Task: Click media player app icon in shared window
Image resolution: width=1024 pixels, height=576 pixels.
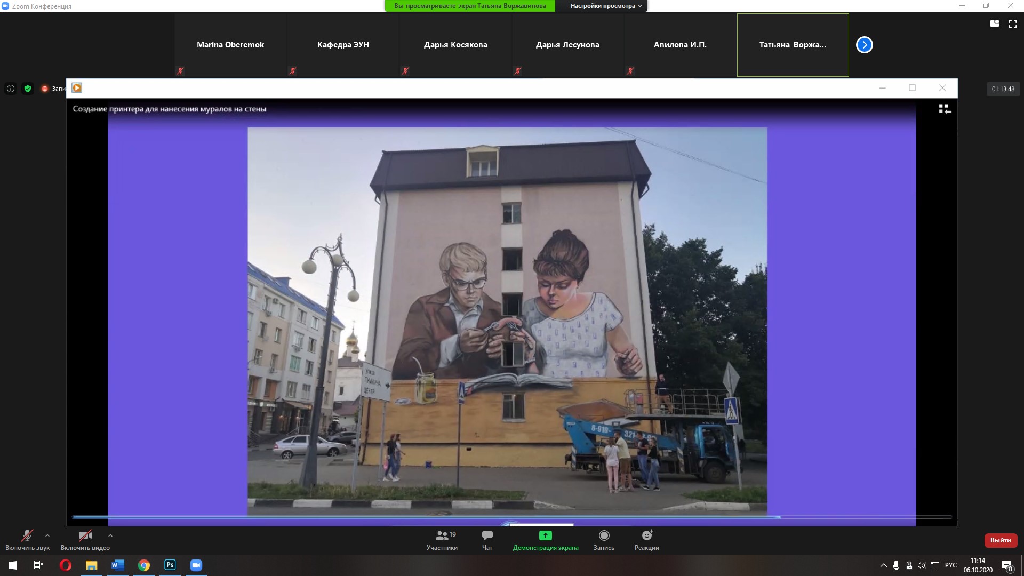Action: tap(77, 88)
